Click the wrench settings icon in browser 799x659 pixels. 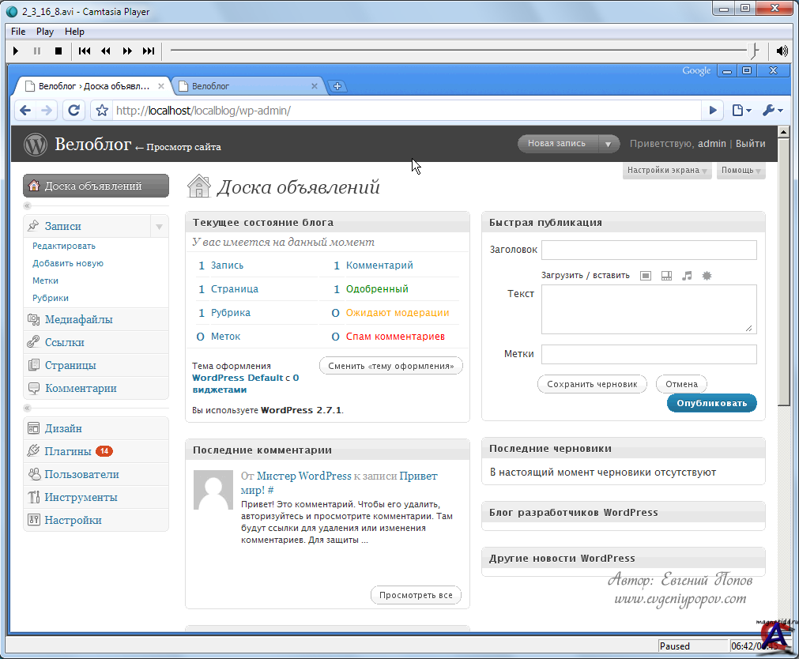pyautogui.click(x=771, y=111)
